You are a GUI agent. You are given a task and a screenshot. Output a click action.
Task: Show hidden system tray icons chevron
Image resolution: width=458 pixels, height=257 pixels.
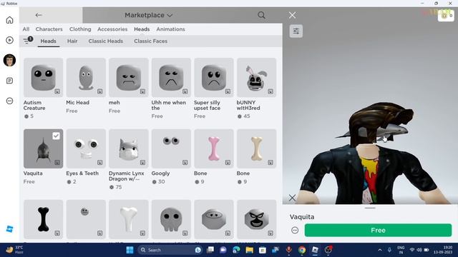click(380, 250)
